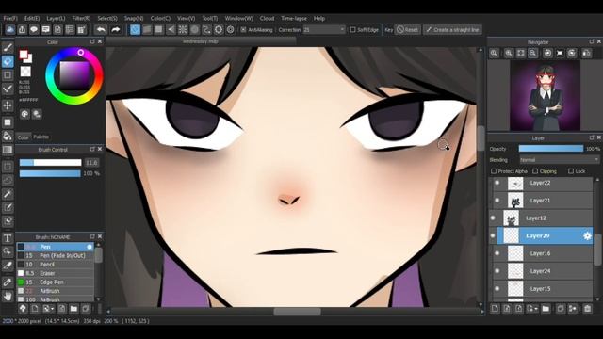Image resolution: width=603 pixels, height=339 pixels.
Task: Add a layer folder
Action: (546, 309)
